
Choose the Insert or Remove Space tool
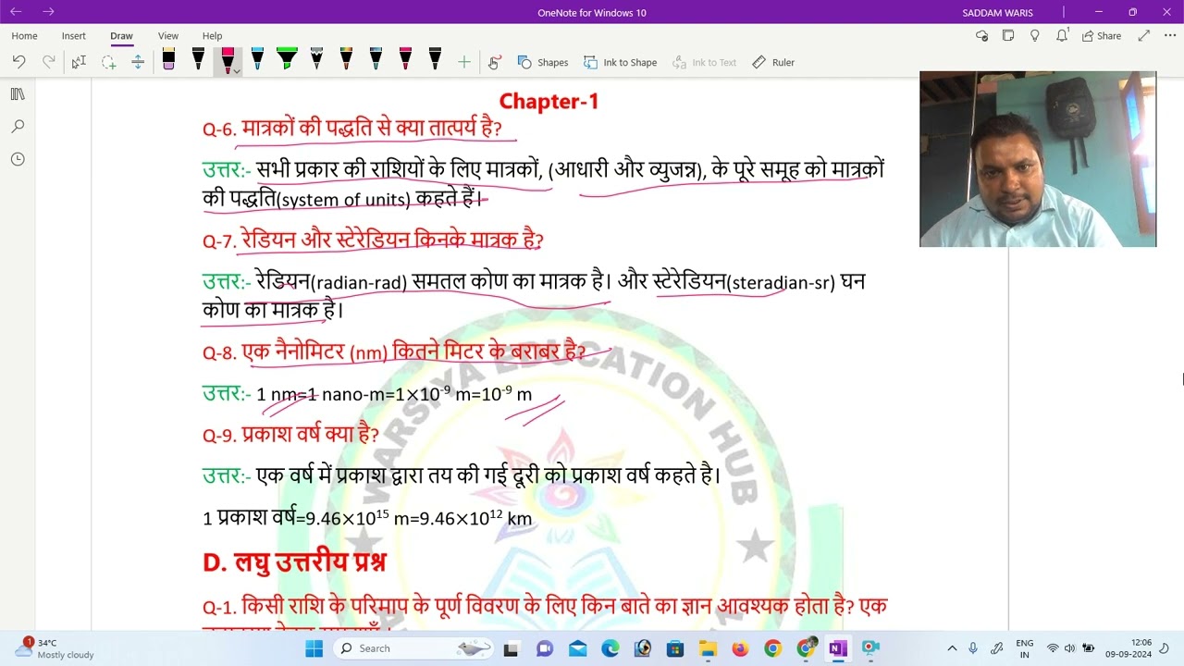tap(138, 62)
